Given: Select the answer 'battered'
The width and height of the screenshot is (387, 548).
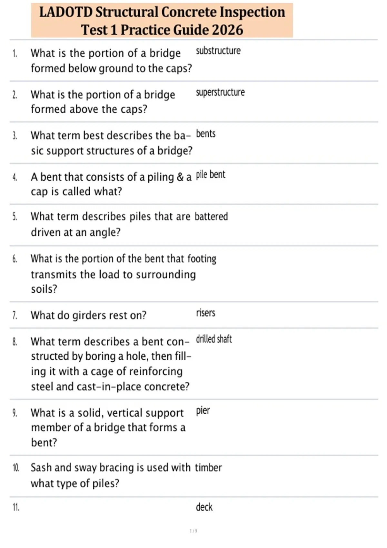Looking at the screenshot, I should [x=211, y=216].
